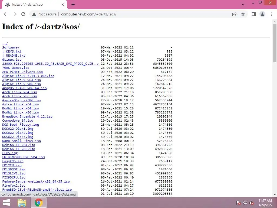Open File Explorer from taskbar
The width and height of the screenshot is (277, 208).
(x=22, y=203)
